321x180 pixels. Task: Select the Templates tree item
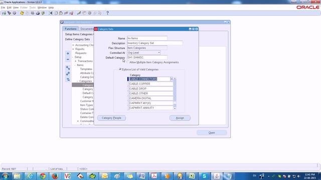pos(86,69)
